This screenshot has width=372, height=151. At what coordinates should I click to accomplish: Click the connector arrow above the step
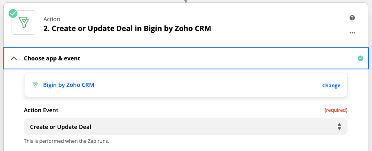(x=186, y=1)
